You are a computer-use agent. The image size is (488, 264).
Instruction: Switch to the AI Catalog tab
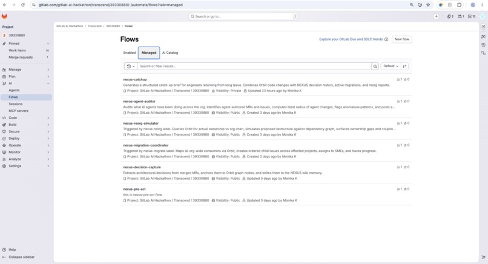170,53
